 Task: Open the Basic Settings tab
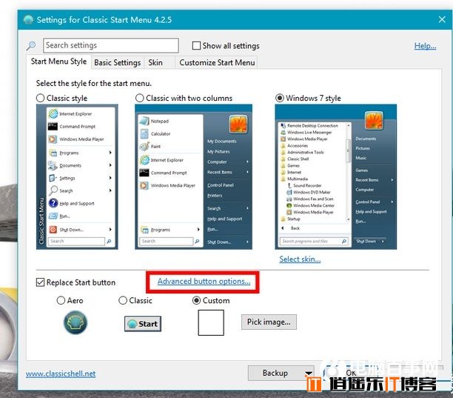coord(117,62)
